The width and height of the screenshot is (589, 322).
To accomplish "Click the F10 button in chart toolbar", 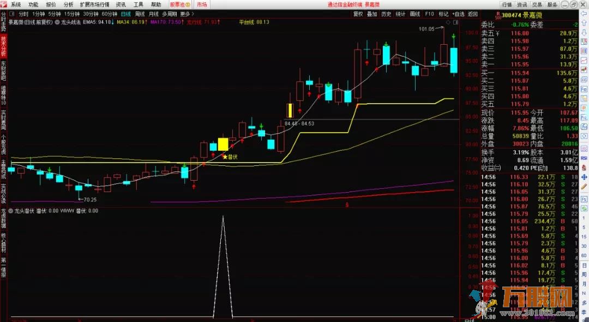I will [429, 14].
